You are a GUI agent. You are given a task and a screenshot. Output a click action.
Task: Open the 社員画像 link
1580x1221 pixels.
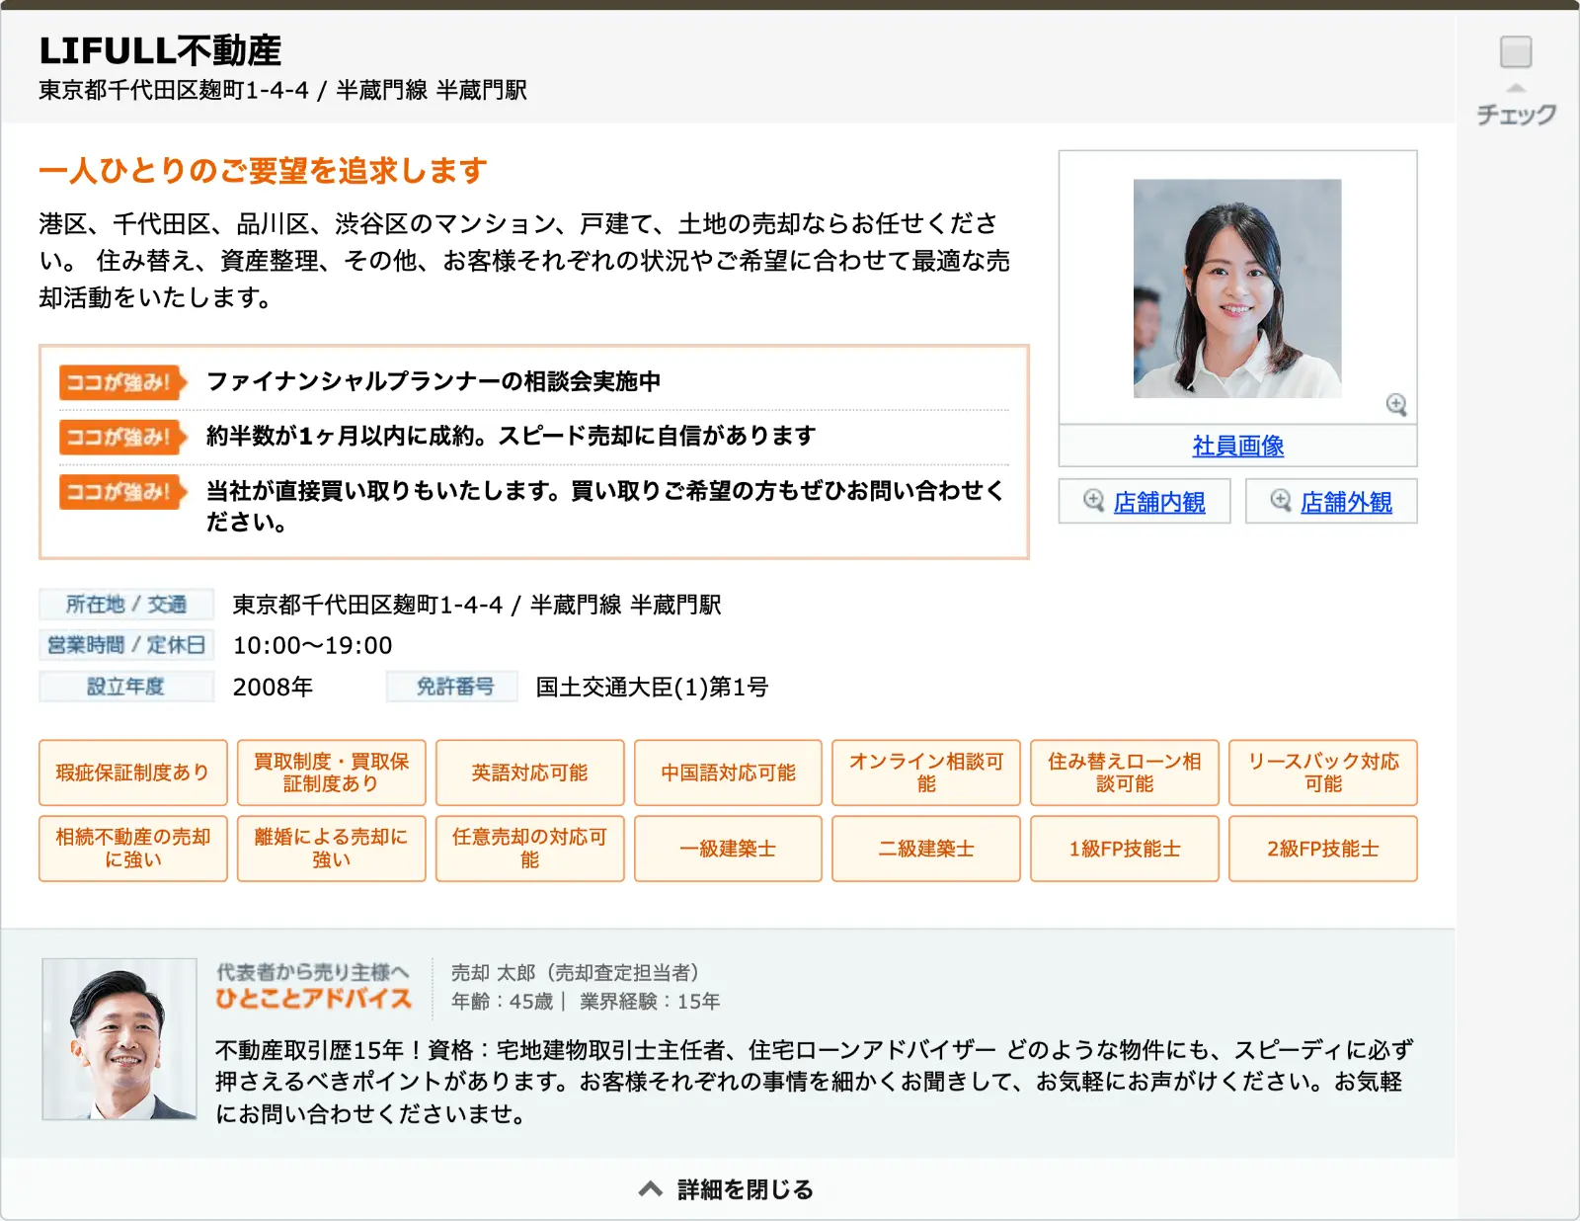click(x=1237, y=446)
